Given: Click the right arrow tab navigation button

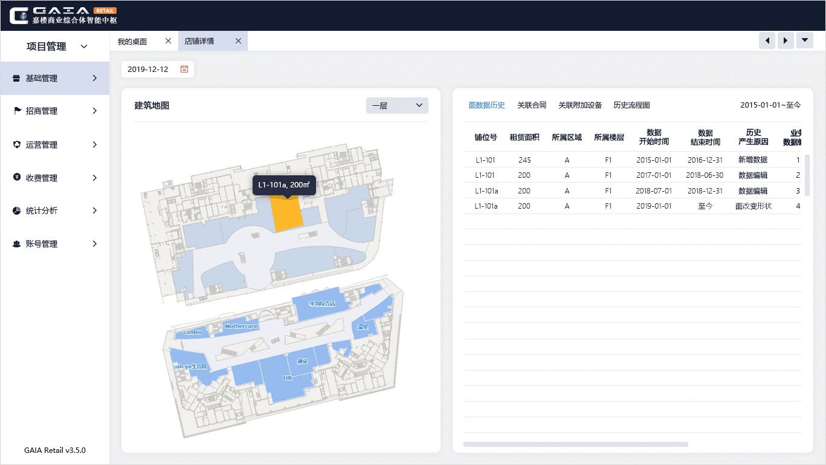Looking at the screenshot, I should [x=785, y=41].
